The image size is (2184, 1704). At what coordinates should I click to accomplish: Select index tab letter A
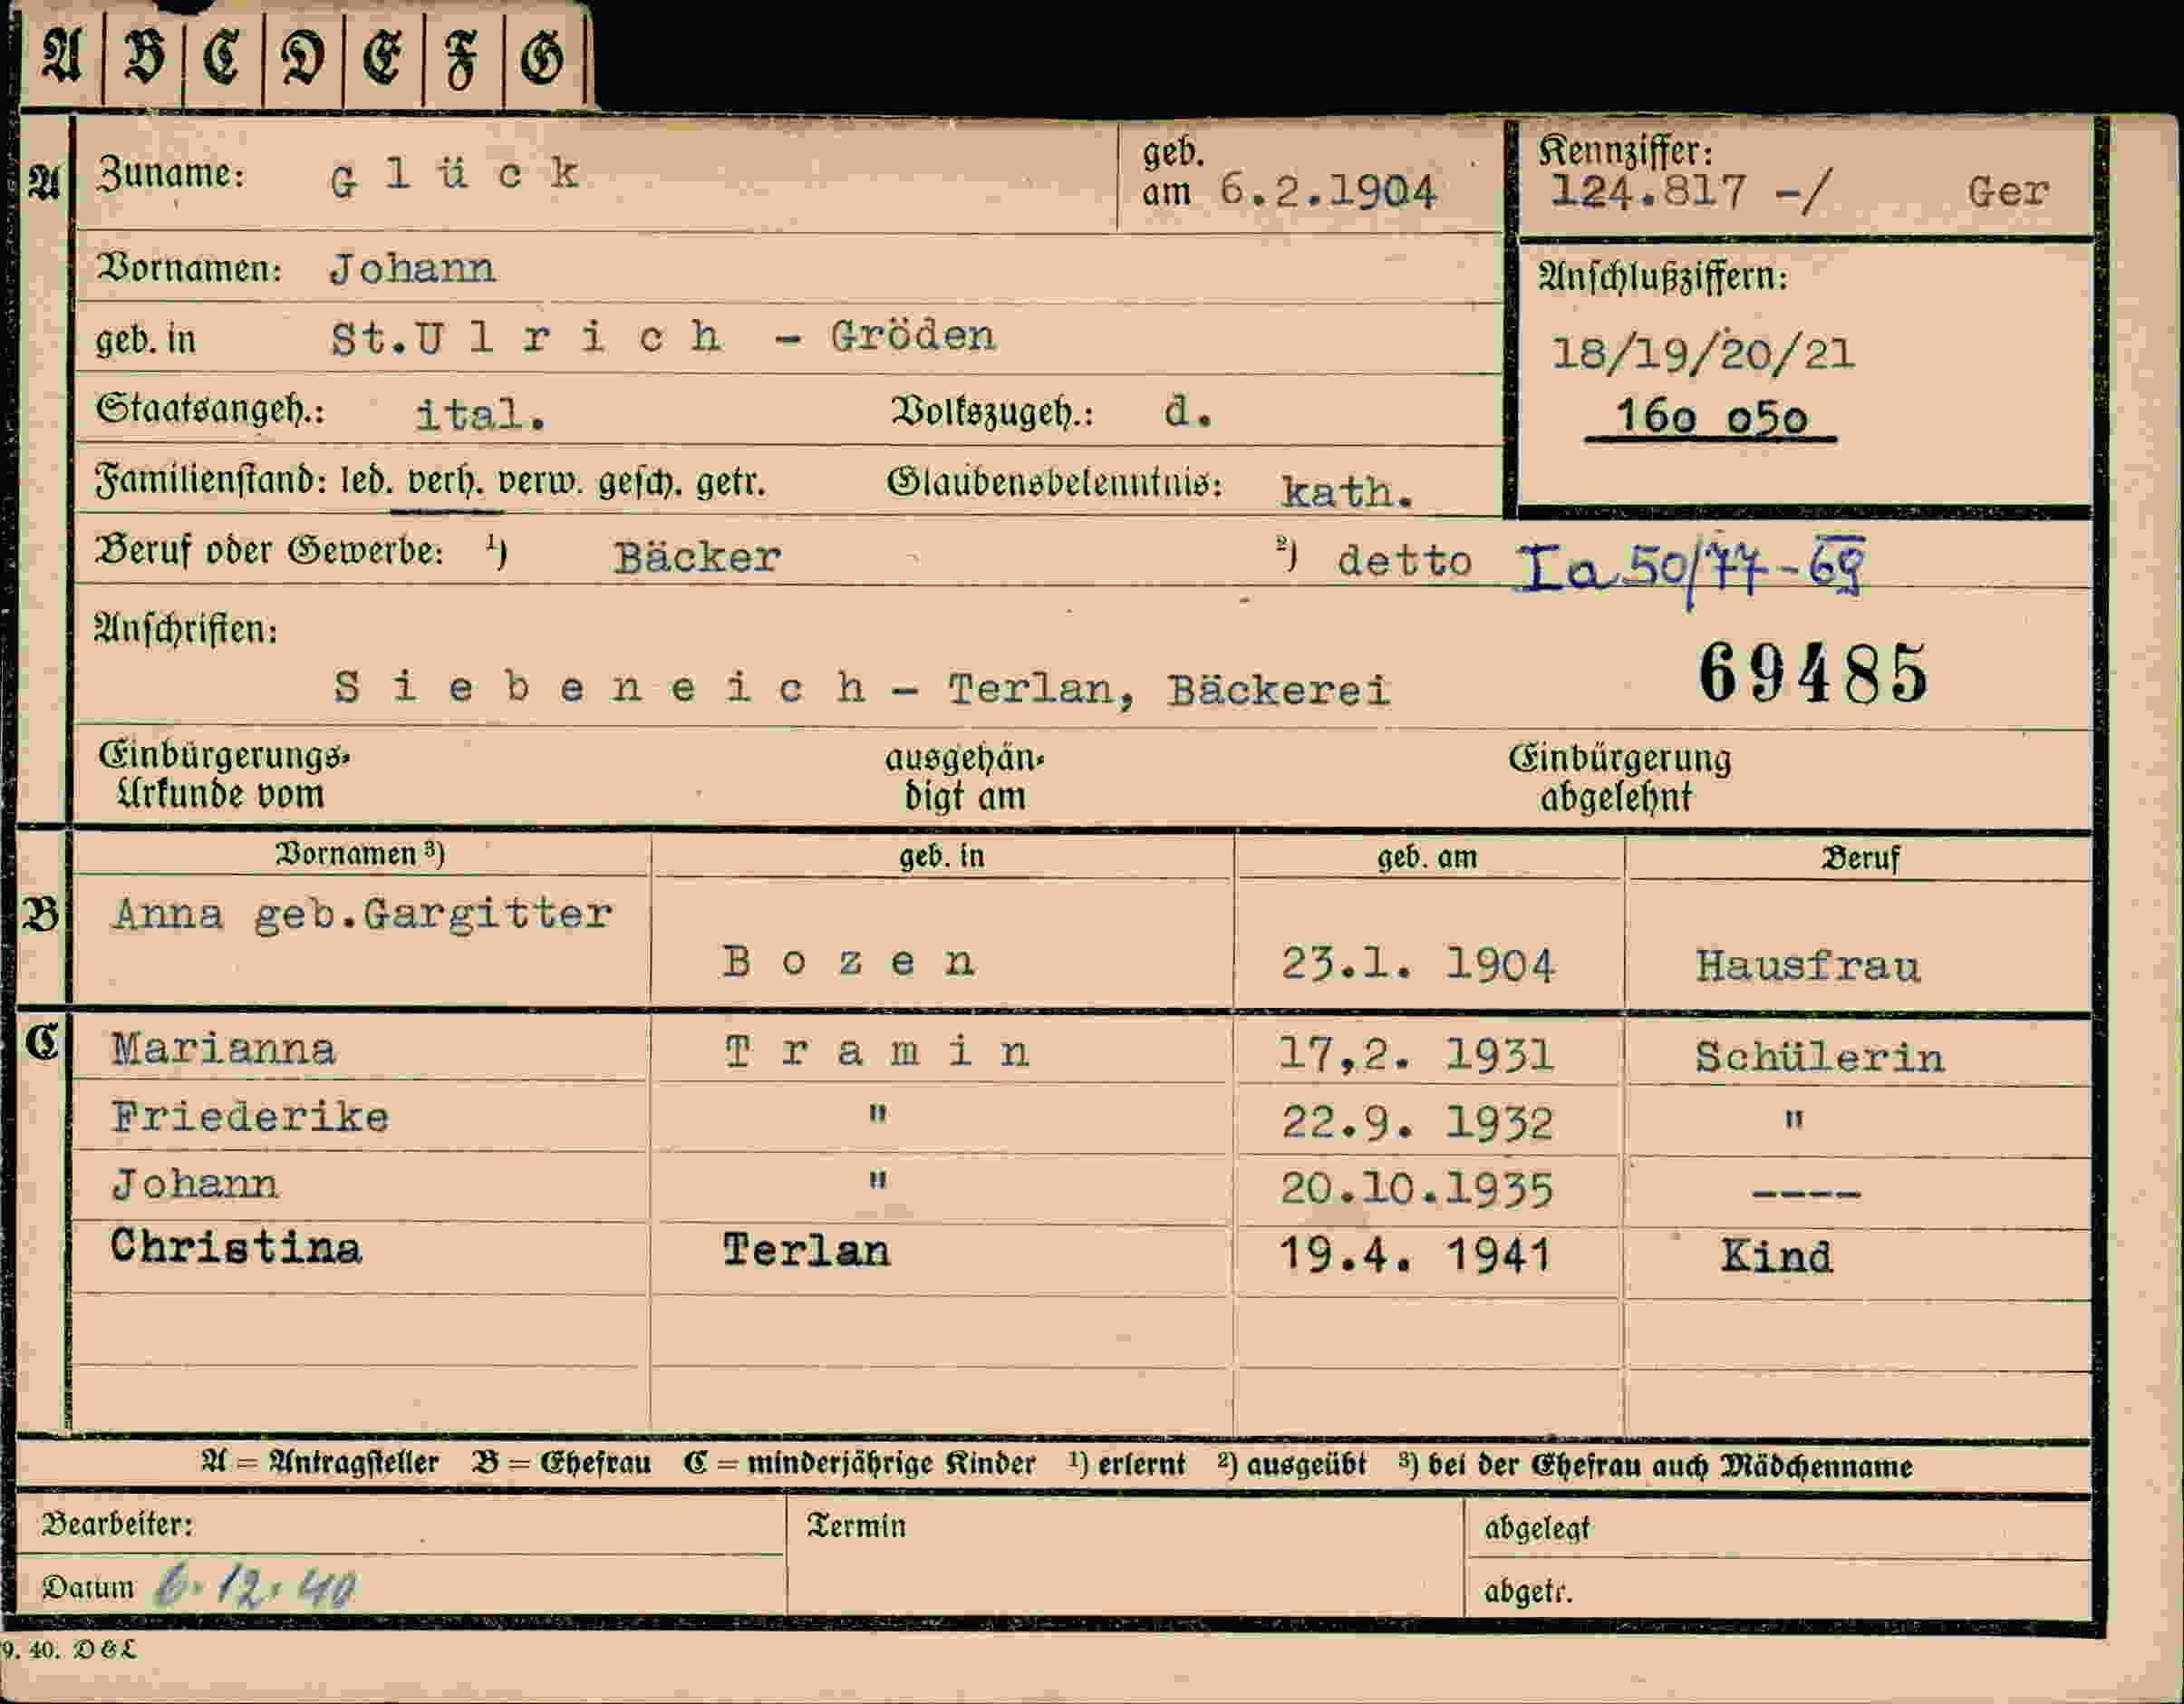coord(62,56)
